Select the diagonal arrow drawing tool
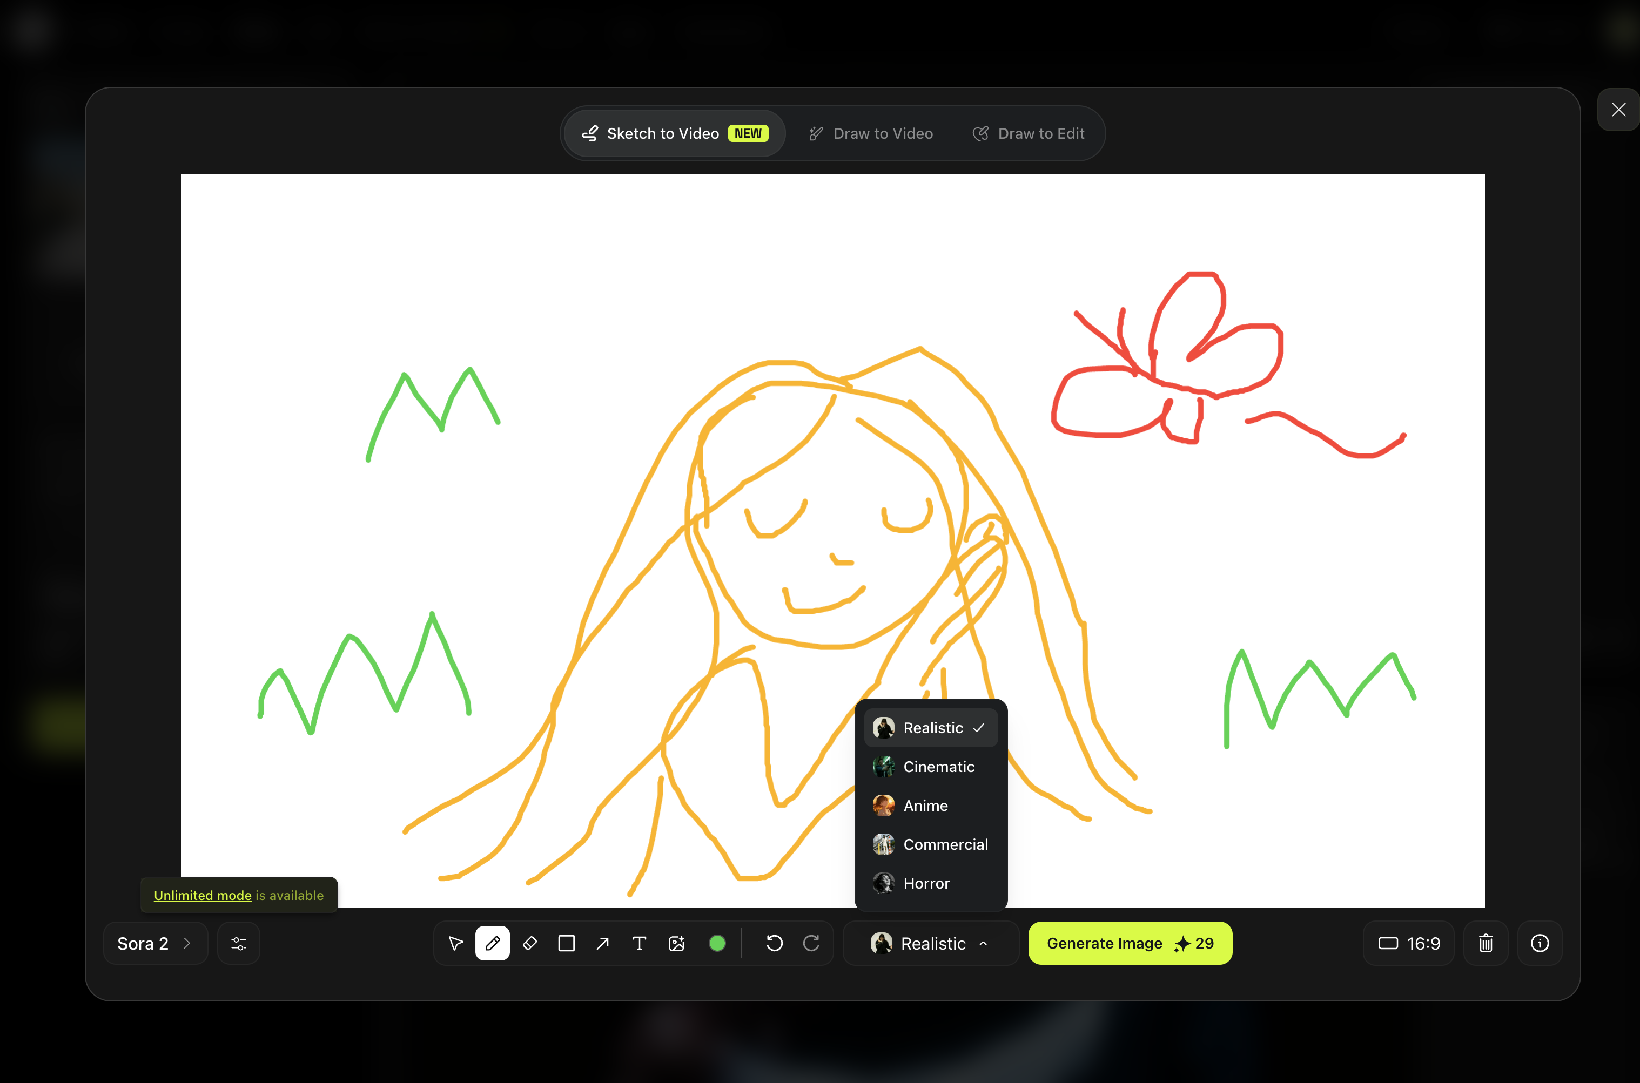The width and height of the screenshot is (1640, 1083). point(603,944)
